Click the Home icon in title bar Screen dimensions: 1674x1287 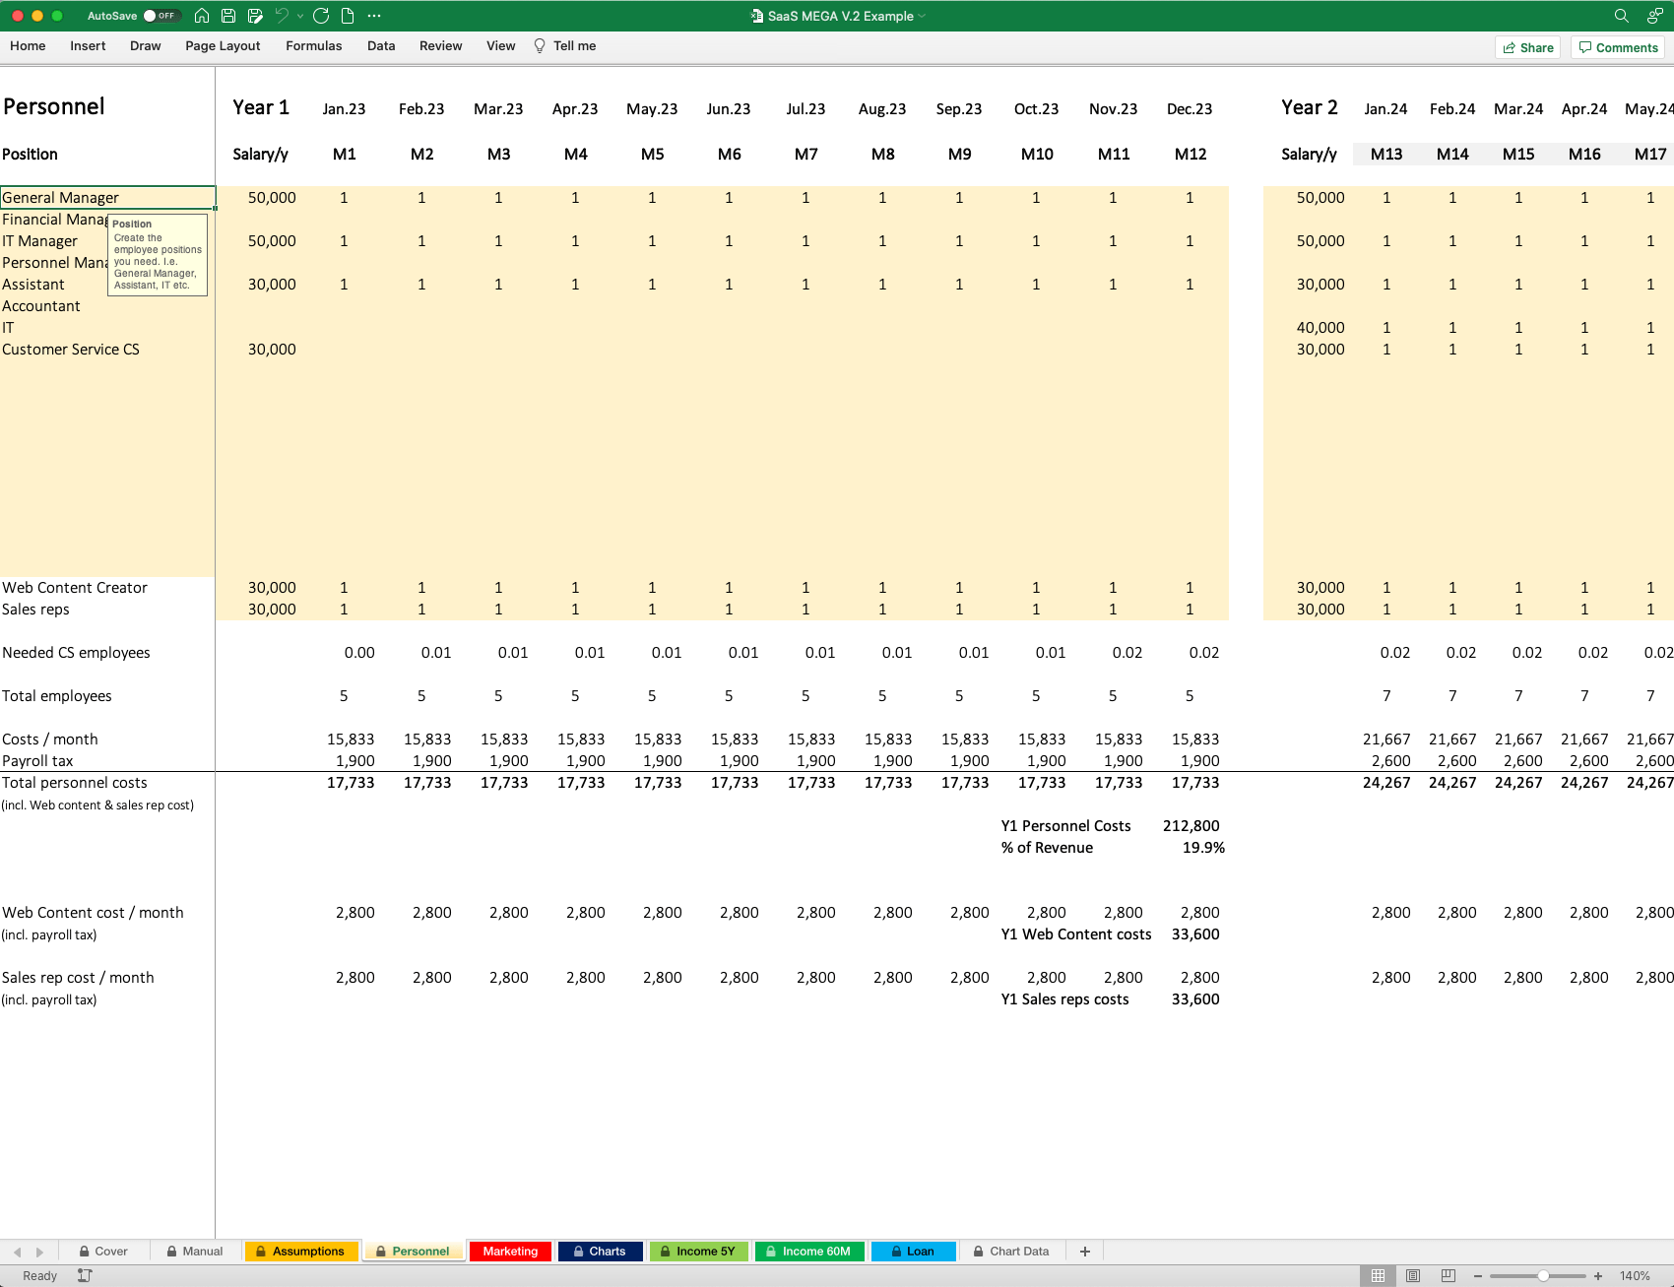202,16
